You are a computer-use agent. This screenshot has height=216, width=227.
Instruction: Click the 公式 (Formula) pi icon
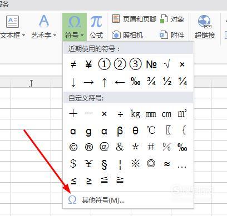tap(96, 22)
